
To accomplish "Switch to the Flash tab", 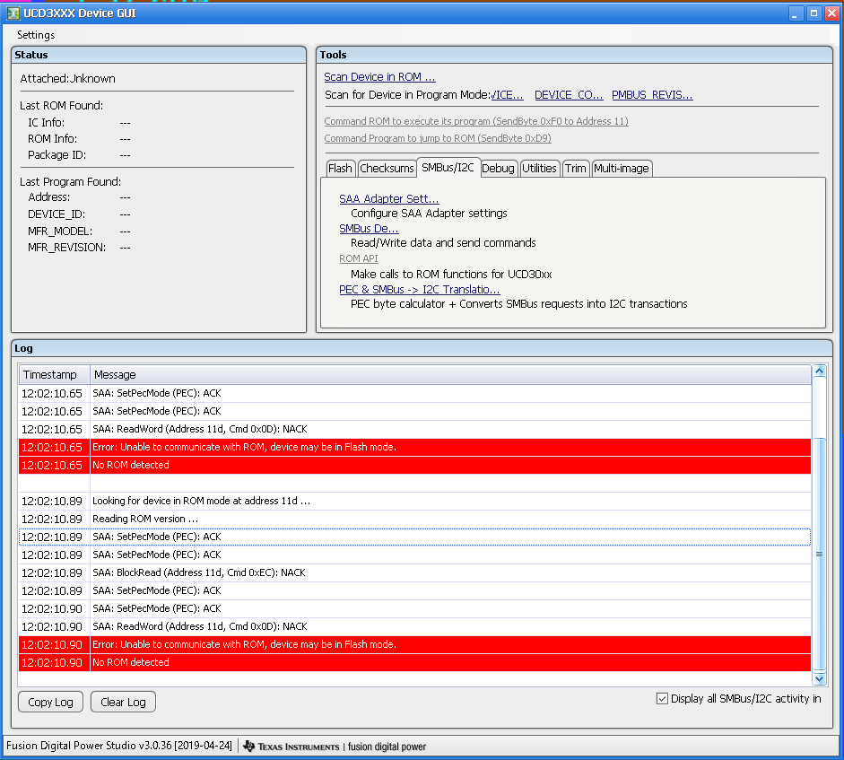I will 341,168.
